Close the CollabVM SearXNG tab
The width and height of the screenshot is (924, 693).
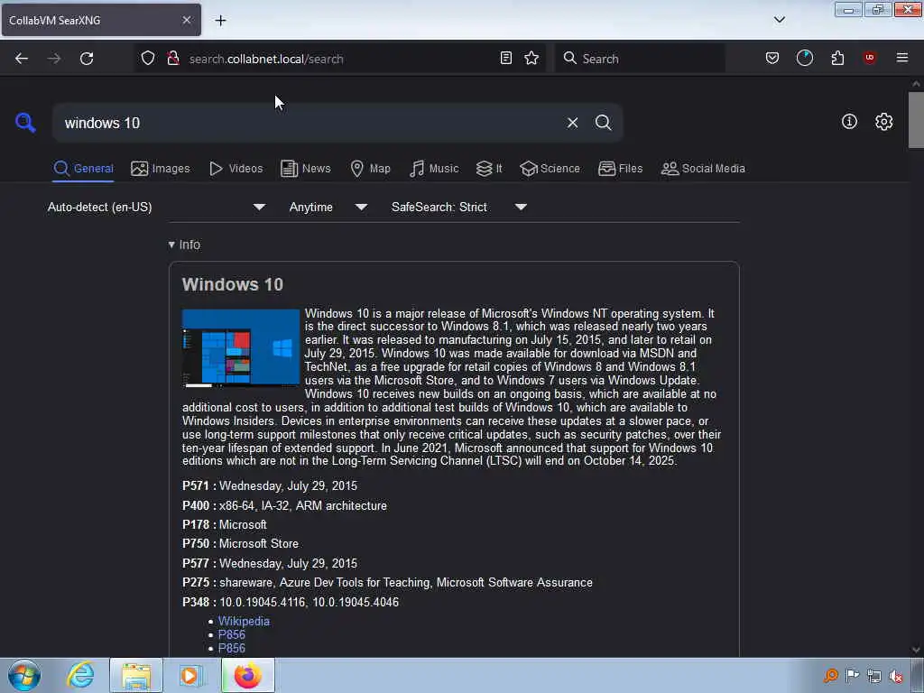(186, 20)
